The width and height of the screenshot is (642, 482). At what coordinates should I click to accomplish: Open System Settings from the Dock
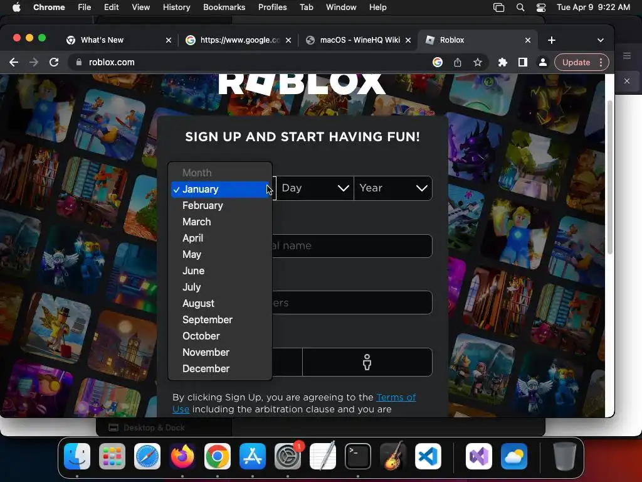pos(288,457)
